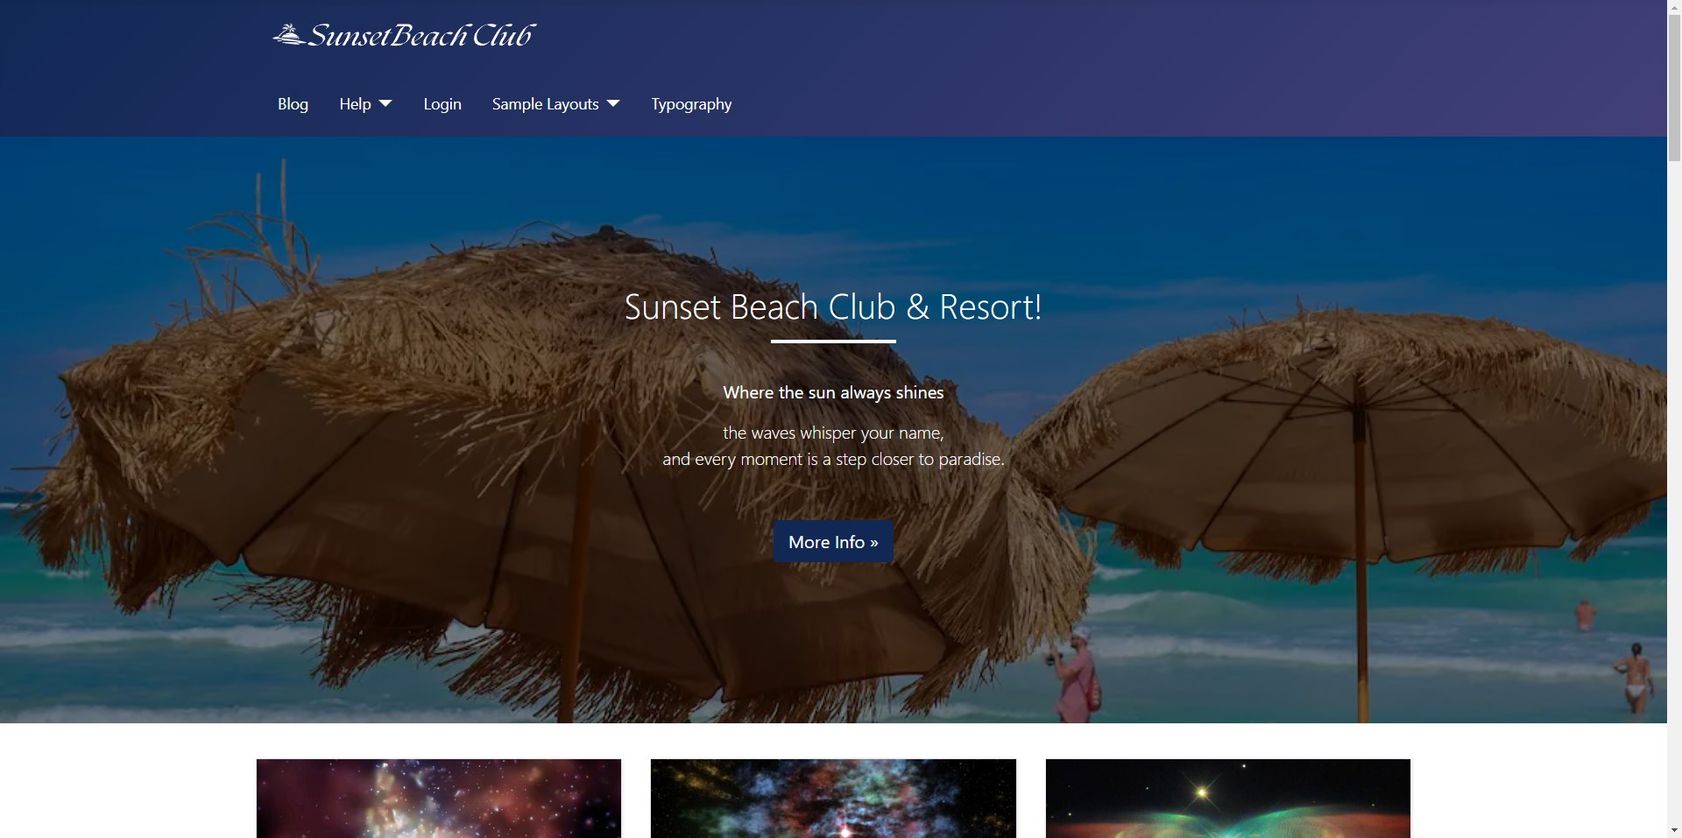Click the sailboat icon in the logo
The image size is (1682, 838).
point(288,35)
